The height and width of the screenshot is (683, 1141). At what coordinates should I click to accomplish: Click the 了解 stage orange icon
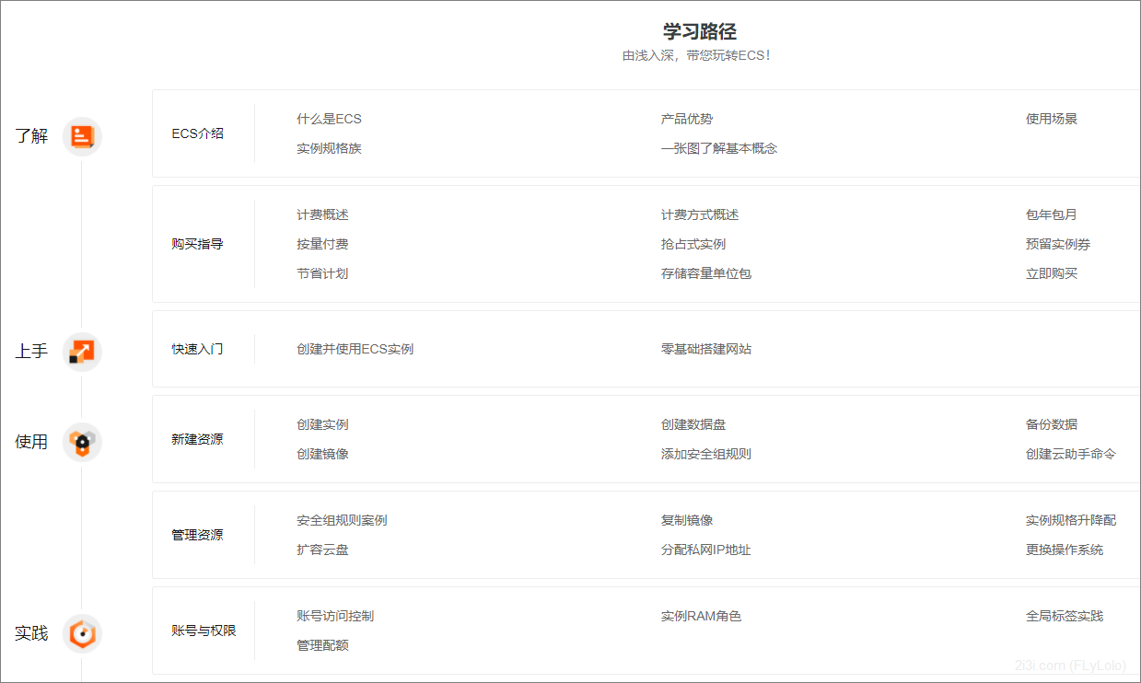click(82, 136)
